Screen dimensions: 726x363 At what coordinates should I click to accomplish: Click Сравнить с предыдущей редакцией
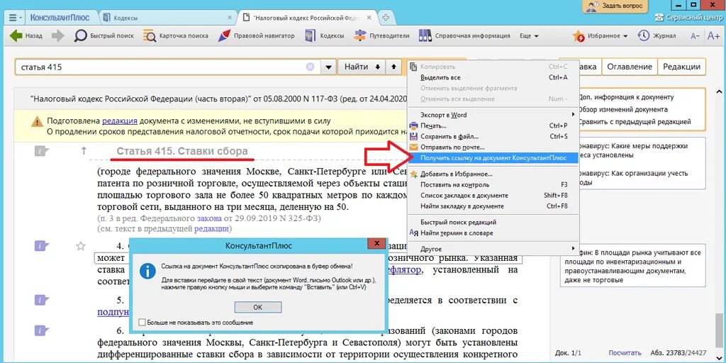(635, 122)
